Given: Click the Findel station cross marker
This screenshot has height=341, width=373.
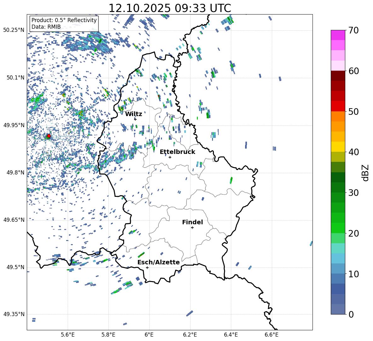Looking at the screenshot, I should pyautogui.click(x=192, y=227).
